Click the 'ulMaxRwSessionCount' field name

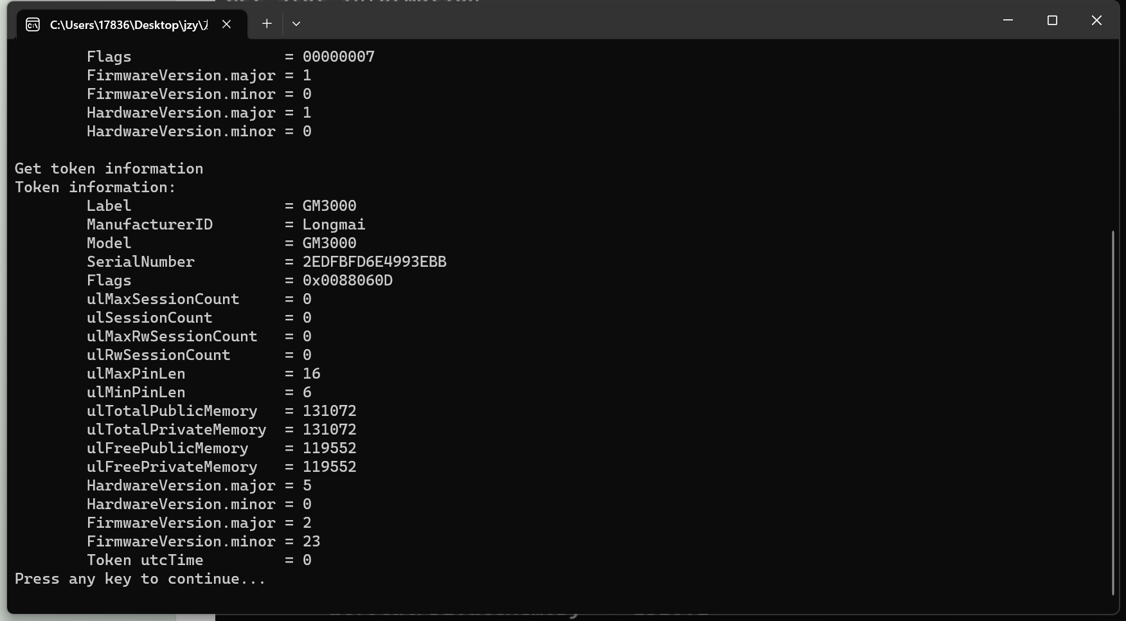(x=172, y=336)
